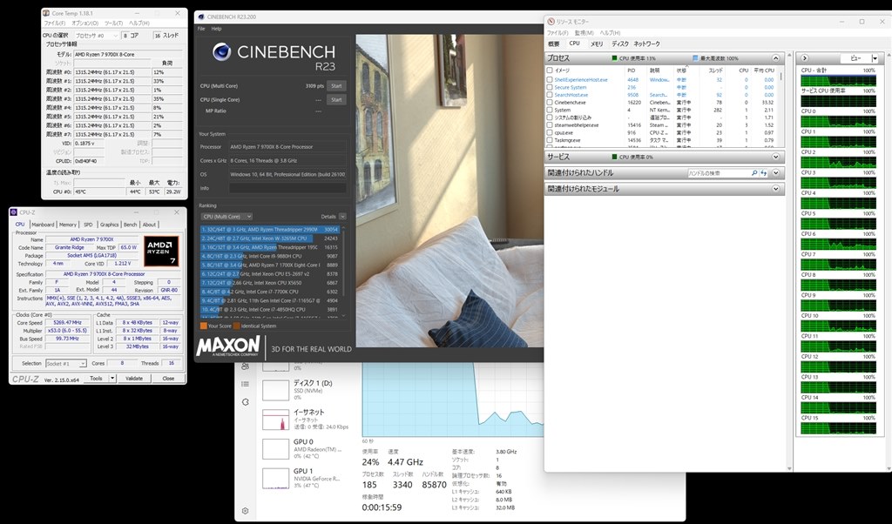Viewport: 892px width, 524px height.
Task: Click the Tools button in CPU-Z
Action: 96,379
